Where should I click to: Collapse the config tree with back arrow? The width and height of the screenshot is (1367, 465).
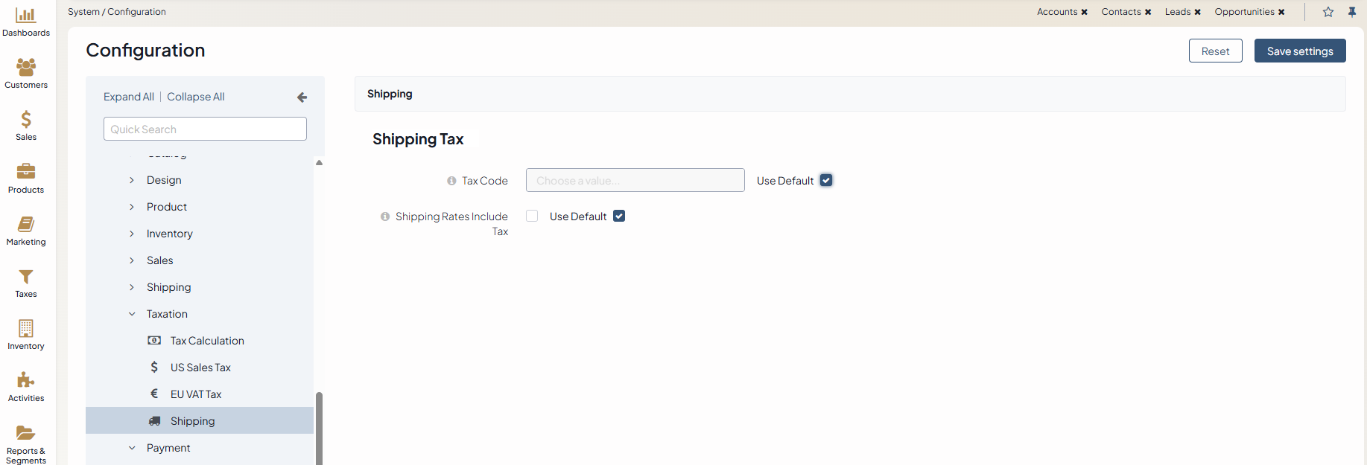302,97
